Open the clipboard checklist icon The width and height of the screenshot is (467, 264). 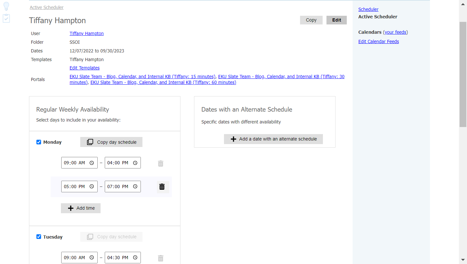click(x=6, y=18)
